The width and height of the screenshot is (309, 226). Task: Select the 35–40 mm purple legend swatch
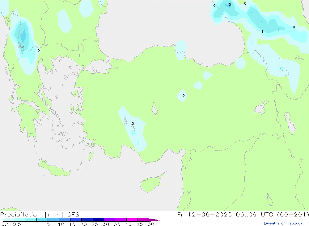121,220
